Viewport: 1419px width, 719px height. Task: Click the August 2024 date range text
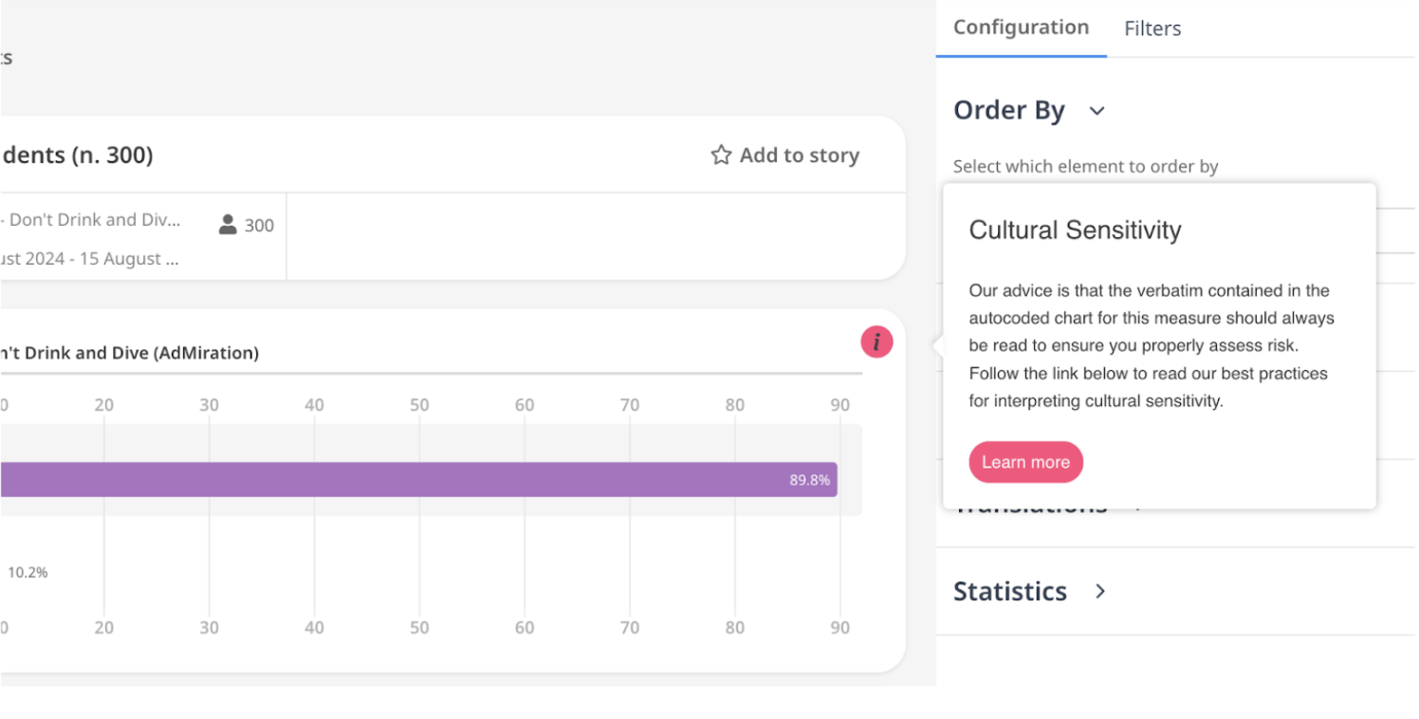pos(90,258)
